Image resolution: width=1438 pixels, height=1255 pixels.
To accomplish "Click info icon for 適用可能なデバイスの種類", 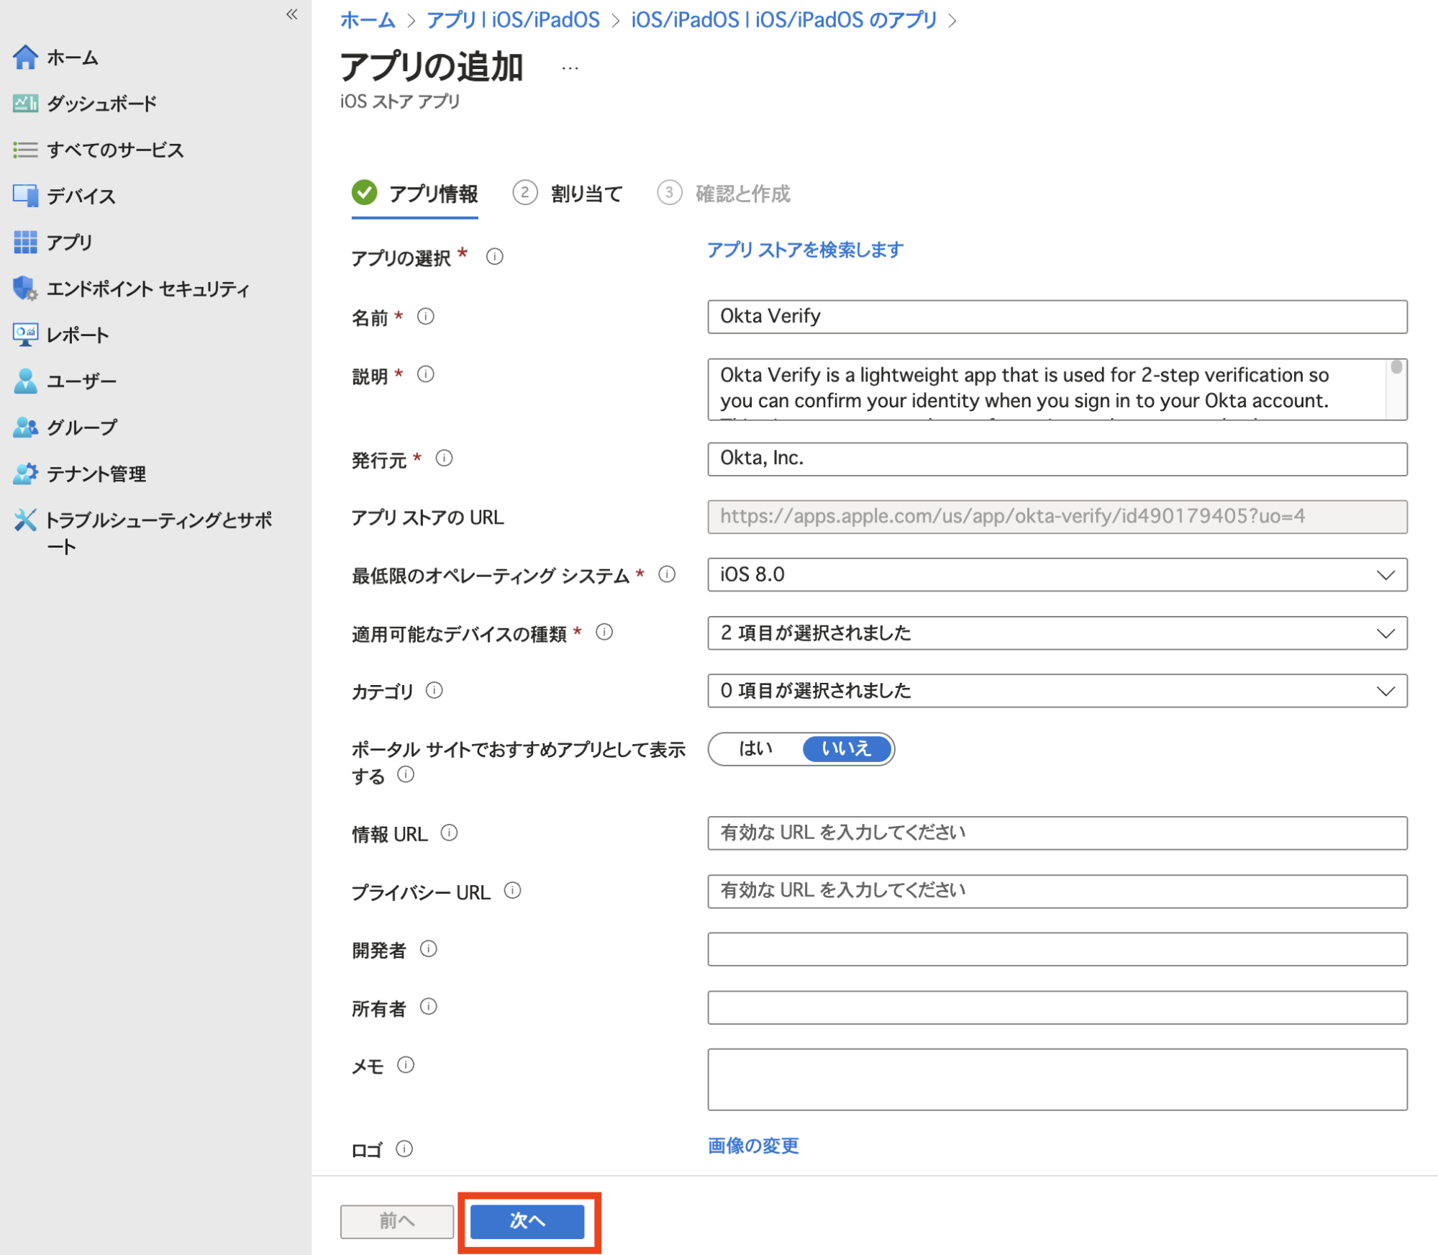I will (x=604, y=633).
